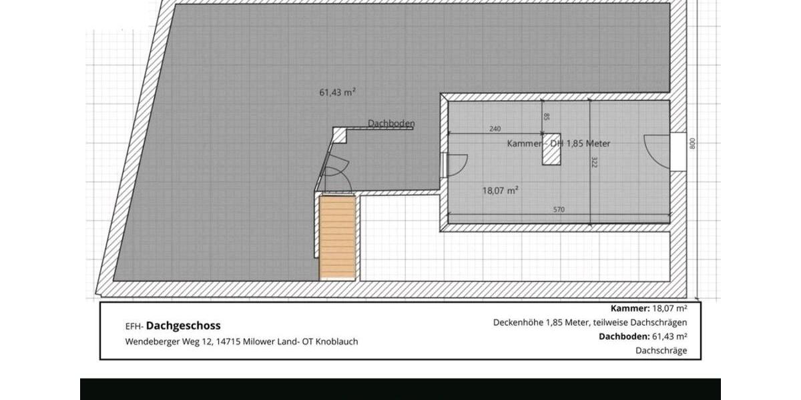Click the 800 dimension on the right edge
801x400 pixels.
click(692, 142)
